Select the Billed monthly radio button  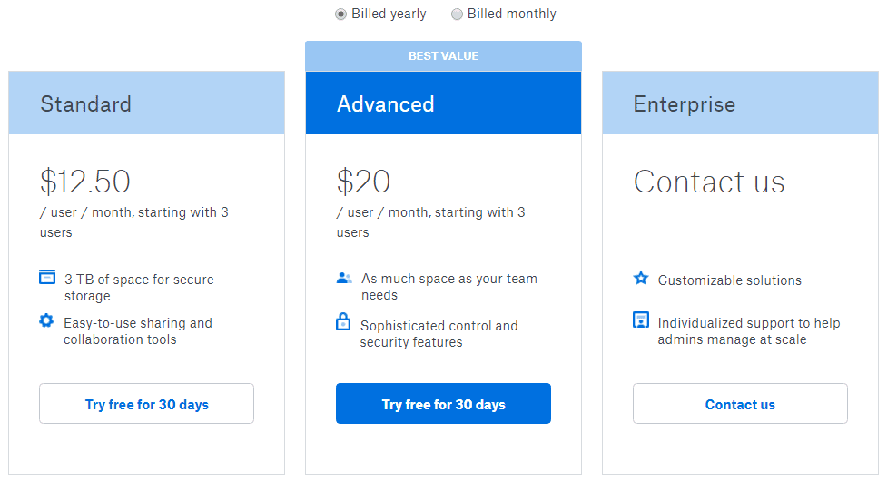[x=457, y=15]
